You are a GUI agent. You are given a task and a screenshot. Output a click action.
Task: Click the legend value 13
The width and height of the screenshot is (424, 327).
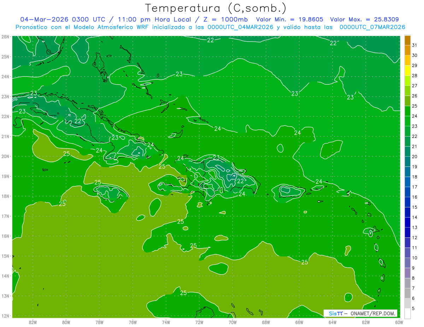coord(414,227)
